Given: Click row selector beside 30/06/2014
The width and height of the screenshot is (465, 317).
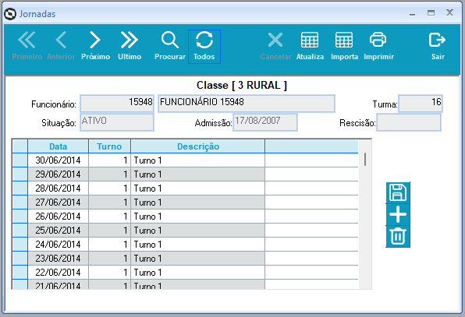Looking at the screenshot, I should click(20, 160).
